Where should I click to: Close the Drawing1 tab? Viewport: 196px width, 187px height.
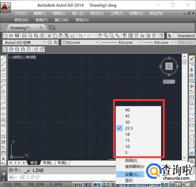coord(41,28)
